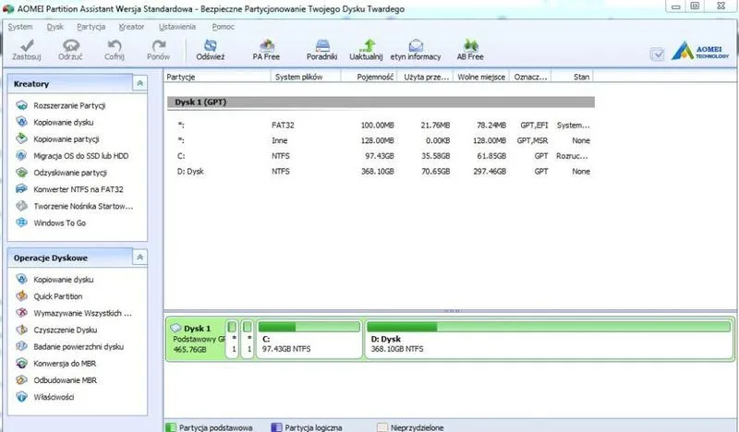This screenshot has width=739, height=432.
Task: Launch Kopiowanie partycji wizard
Action: (x=66, y=139)
